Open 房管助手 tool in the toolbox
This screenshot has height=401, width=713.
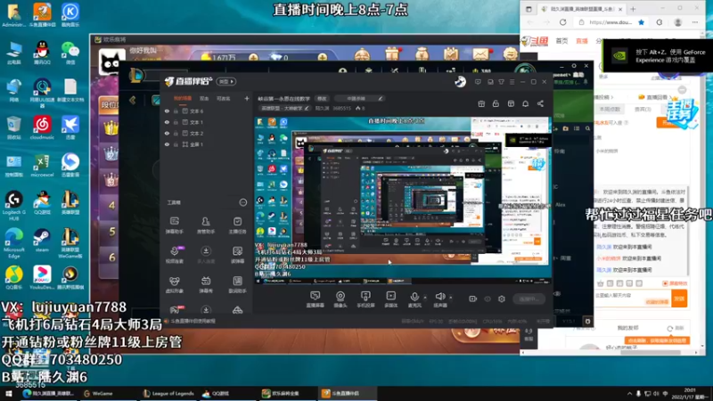[206, 225]
